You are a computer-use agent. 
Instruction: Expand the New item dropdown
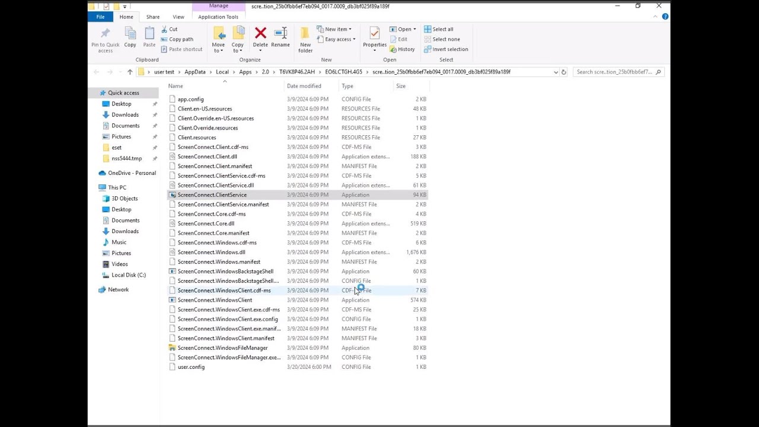[350, 29]
